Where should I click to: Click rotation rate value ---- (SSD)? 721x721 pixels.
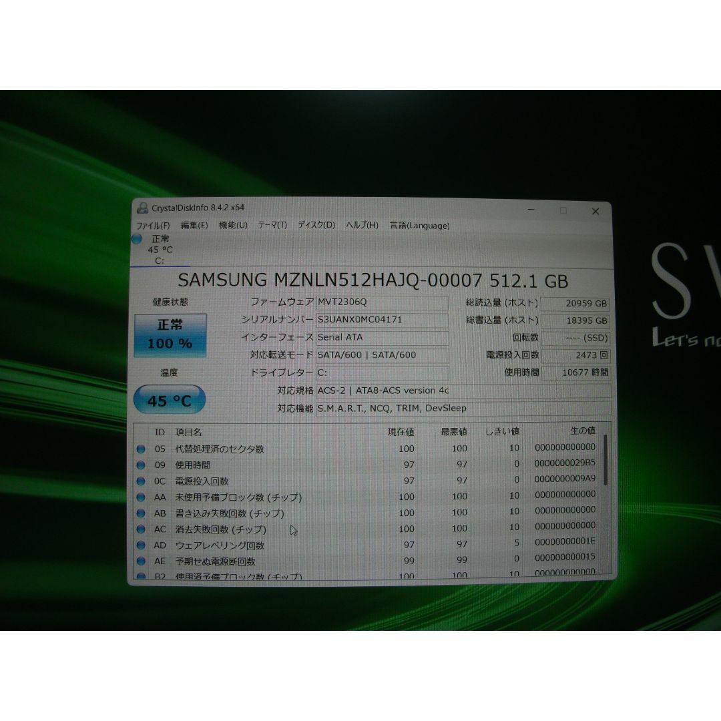click(x=575, y=338)
